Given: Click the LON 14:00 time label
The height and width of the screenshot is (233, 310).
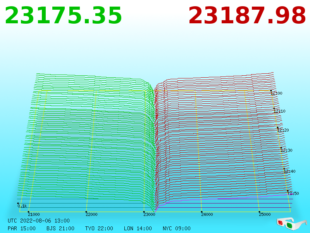Looking at the screenshot, I should (138, 228).
